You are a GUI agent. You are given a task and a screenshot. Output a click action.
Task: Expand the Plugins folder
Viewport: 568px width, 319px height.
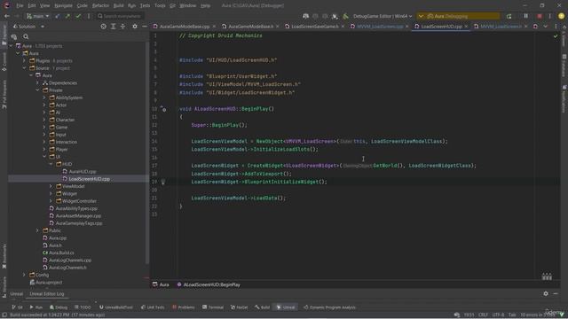pos(24,61)
